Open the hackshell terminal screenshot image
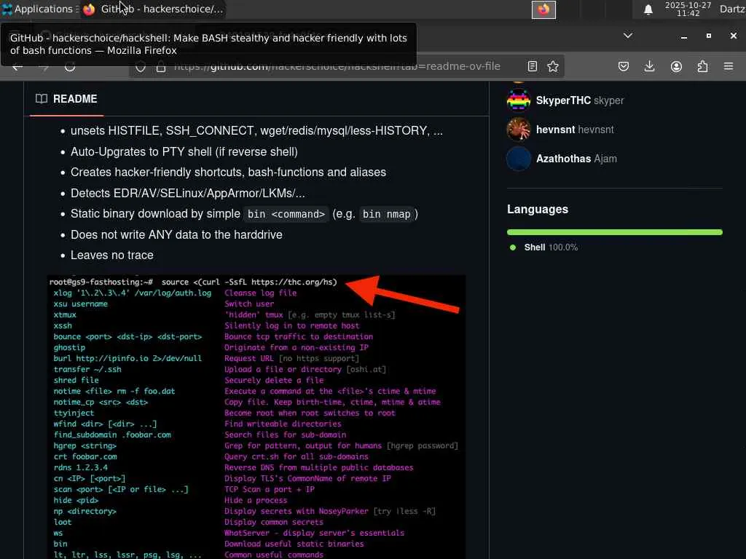The image size is (746, 559). click(256, 416)
